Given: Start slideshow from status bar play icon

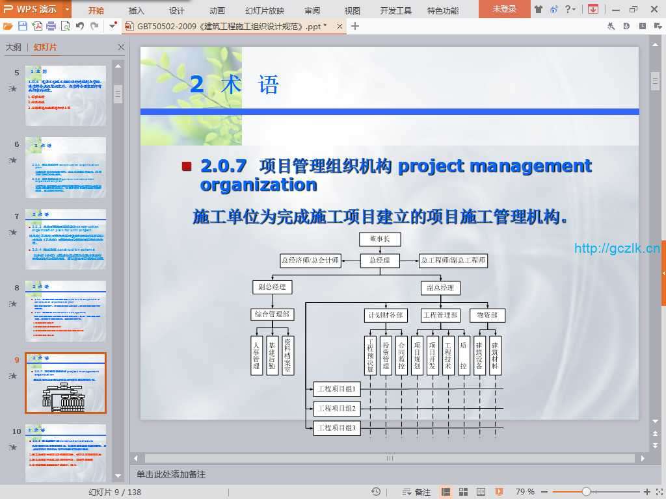Looking at the screenshot, I should pos(499,492).
